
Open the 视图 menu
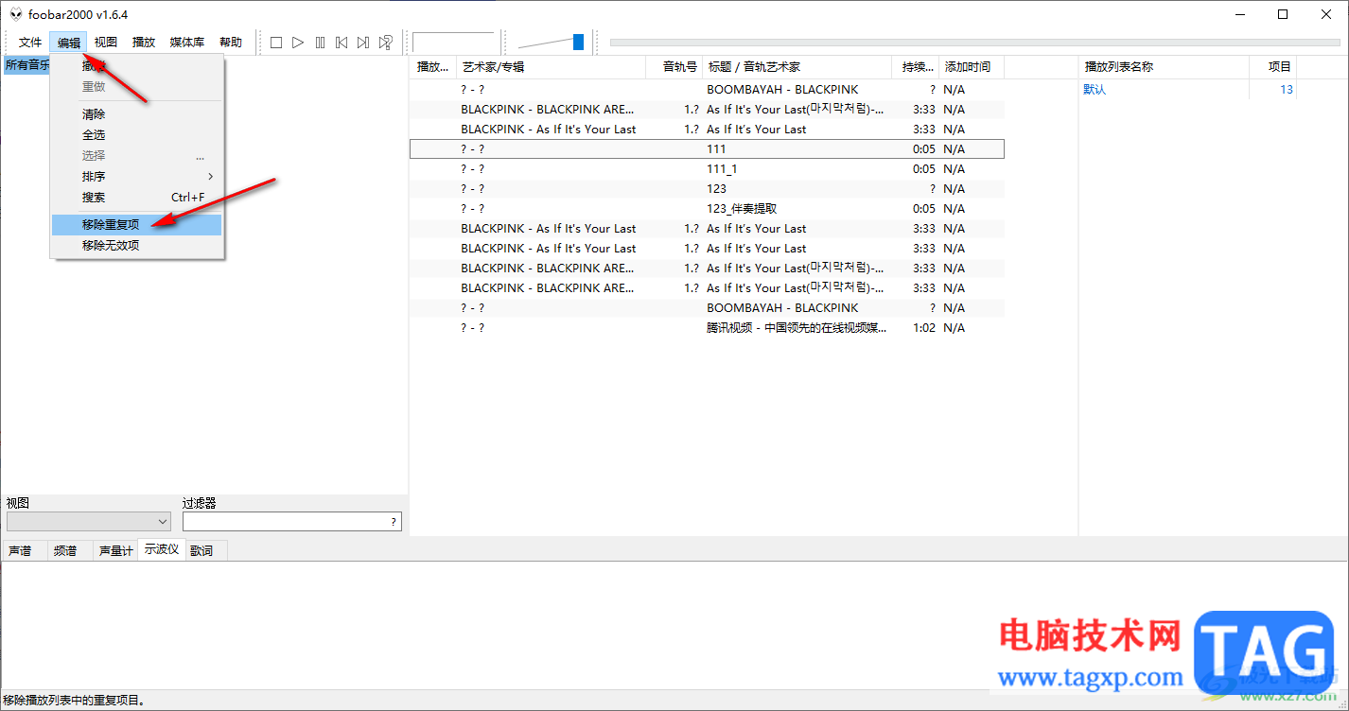[106, 43]
